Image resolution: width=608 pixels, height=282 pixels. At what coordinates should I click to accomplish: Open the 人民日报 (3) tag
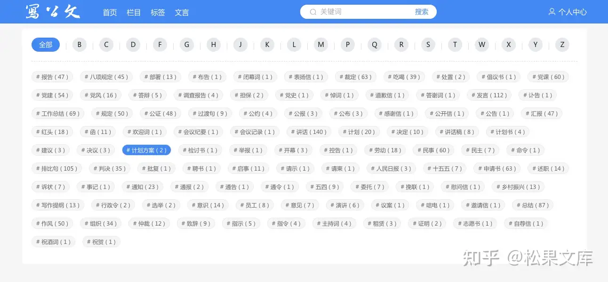(391, 169)
